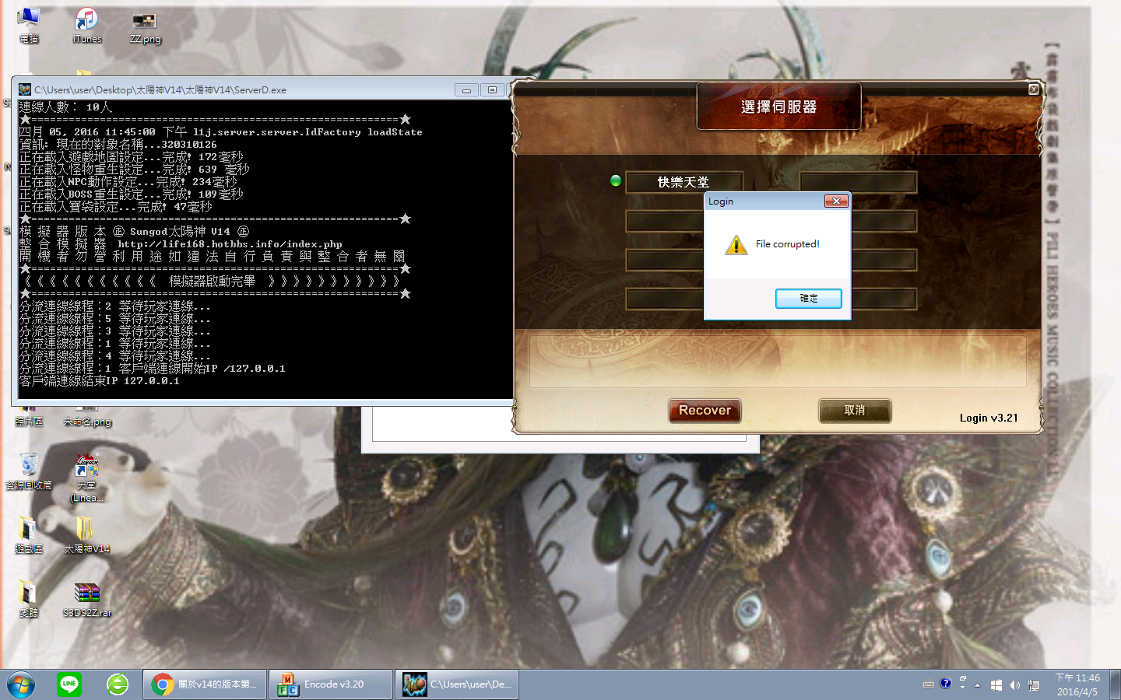Viewport: 1121px width, 700px height.
Task: Switch to ServerD console taskbar button
Action: coord(457,684)
